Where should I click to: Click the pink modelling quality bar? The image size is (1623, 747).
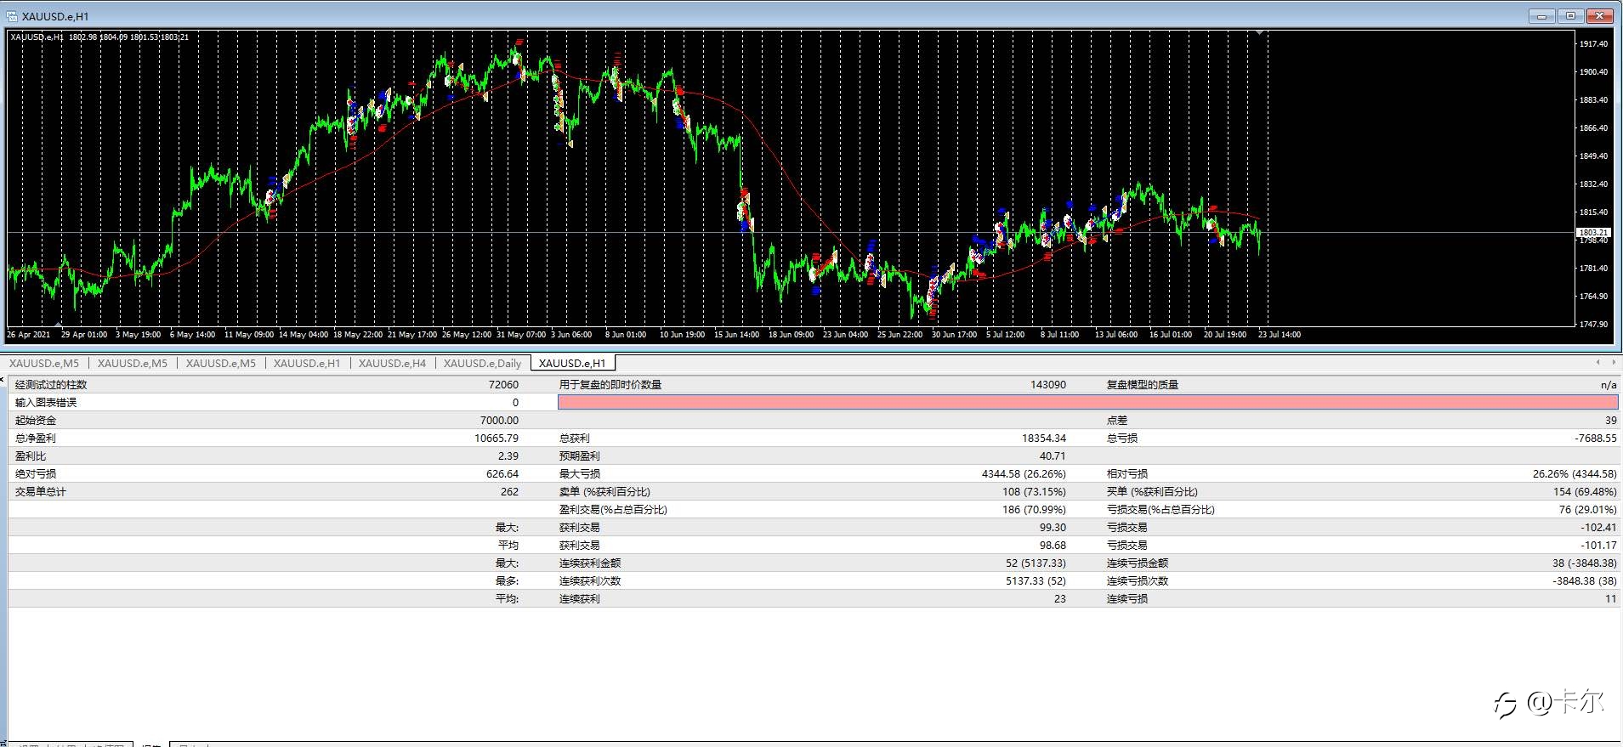pyautogui.click(x=1087, y=402)
